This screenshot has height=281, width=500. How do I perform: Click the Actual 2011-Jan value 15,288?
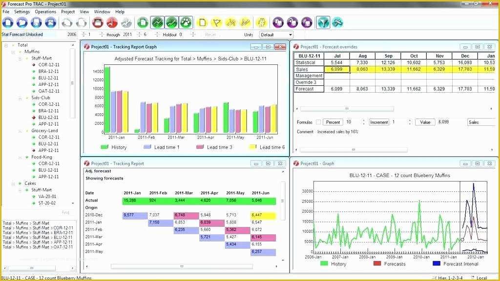pos(130,201)
